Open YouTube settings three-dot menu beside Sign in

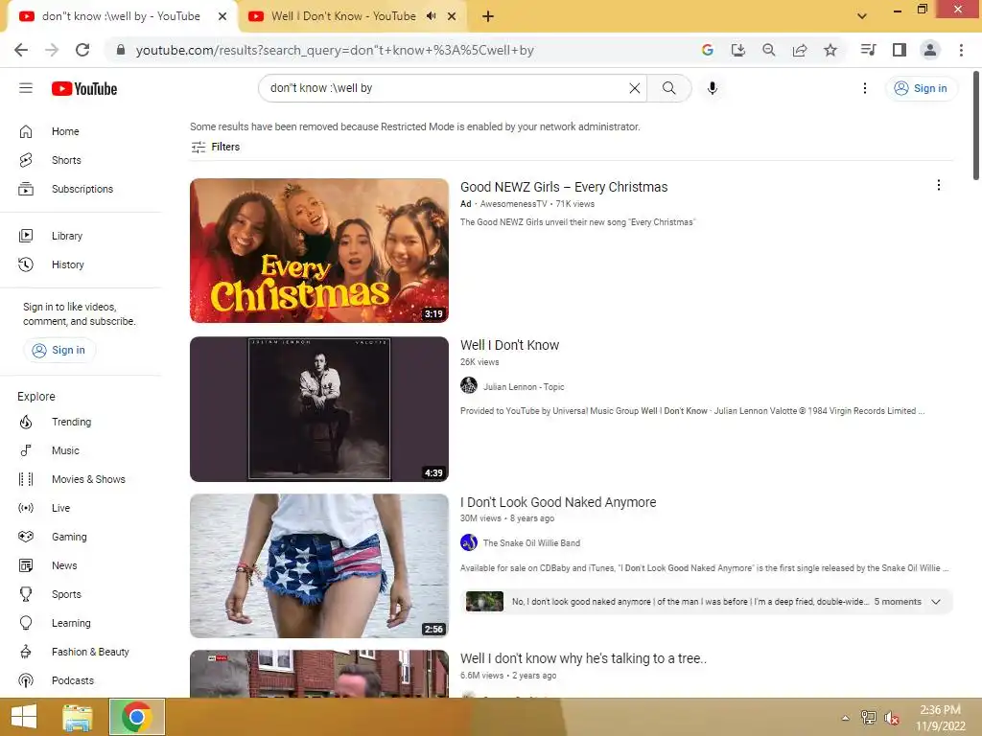(x=865, y=88)
